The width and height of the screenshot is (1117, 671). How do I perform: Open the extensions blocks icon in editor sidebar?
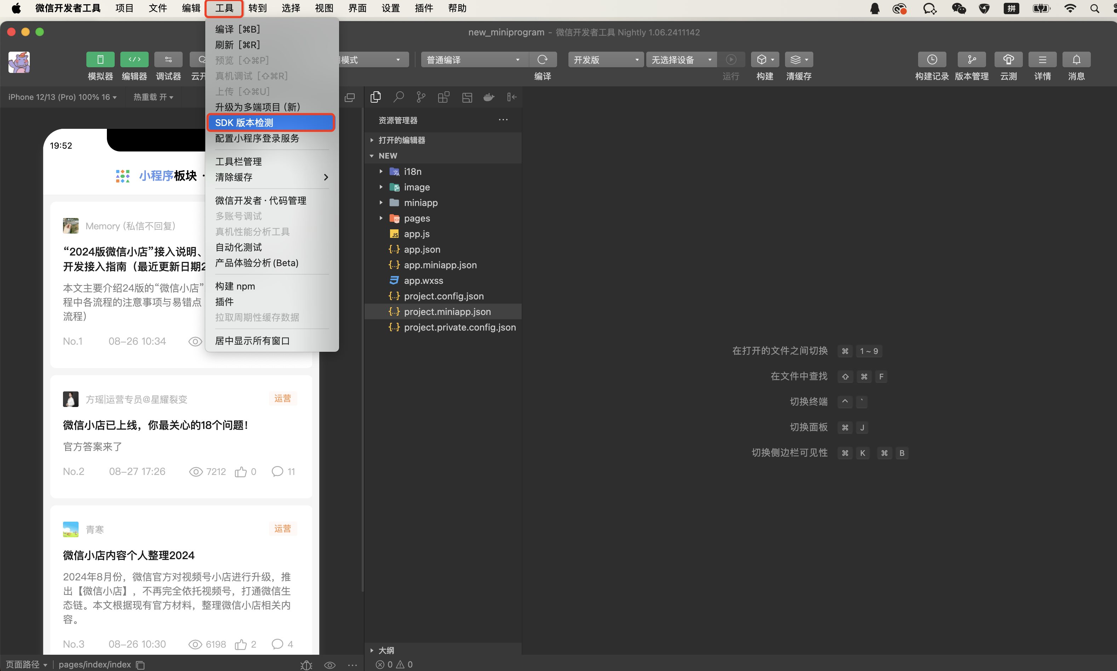coord(443,97)
